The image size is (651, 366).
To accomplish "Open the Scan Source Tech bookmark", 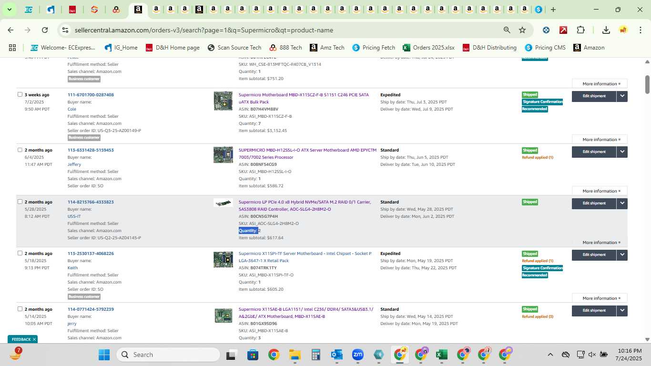I will (x=234, y=48).
